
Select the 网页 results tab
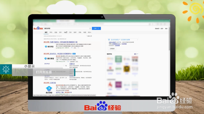(46, 32)
